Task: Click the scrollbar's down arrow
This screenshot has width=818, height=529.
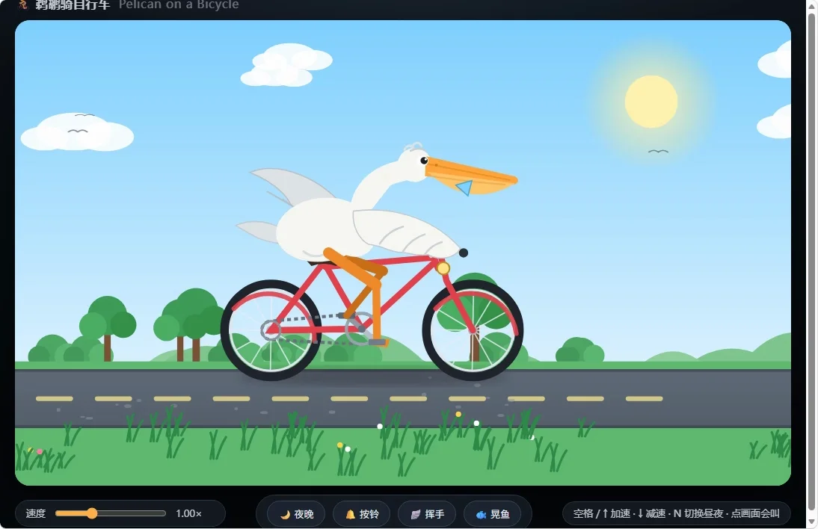Action: point(811,522)
